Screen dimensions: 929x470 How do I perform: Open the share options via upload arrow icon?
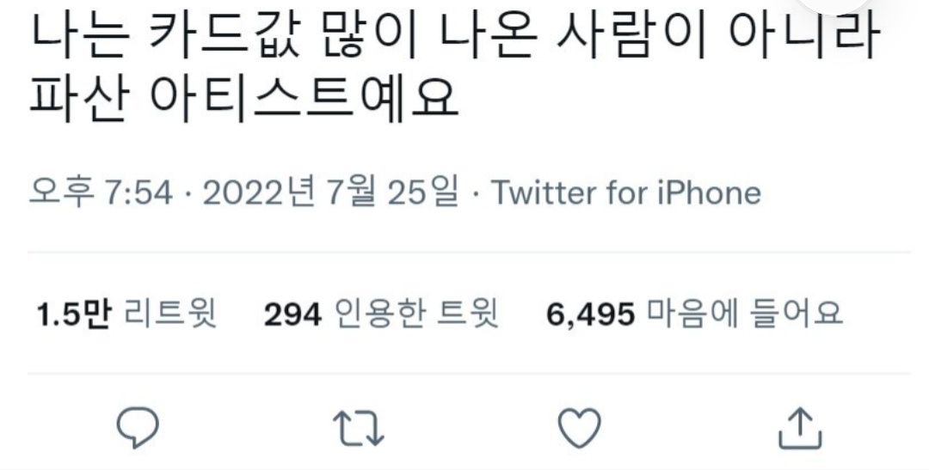click(800, 427)
